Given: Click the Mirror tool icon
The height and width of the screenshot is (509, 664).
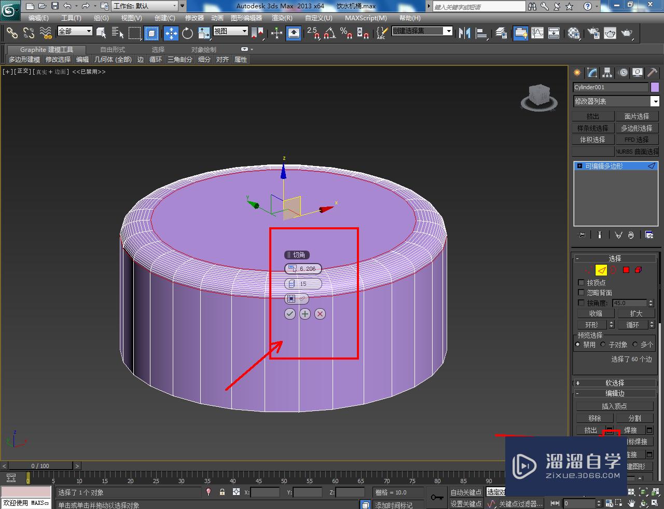Looking at the screenshot, I should click(465, 33).
